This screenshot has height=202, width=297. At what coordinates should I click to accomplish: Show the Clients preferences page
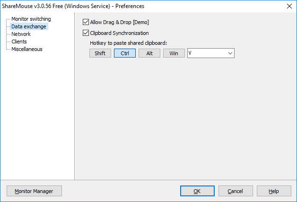pyautogui.click(x=19, y=42)
